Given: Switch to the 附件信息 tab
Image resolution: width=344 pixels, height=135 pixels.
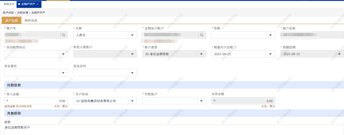Looking at the screenshot, I should [x=31, y=21].
